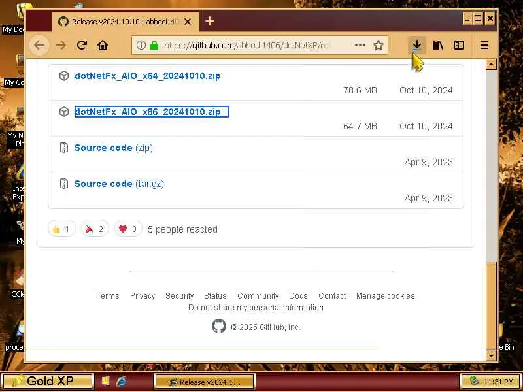Click archive icon beside Source code (tar.gz)
This screenshot has width=523, height=392.
coord(63,184)
